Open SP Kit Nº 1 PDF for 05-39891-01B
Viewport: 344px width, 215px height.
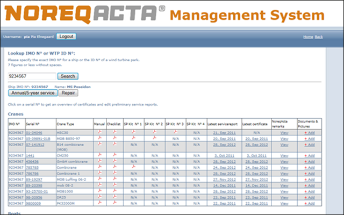133,138
